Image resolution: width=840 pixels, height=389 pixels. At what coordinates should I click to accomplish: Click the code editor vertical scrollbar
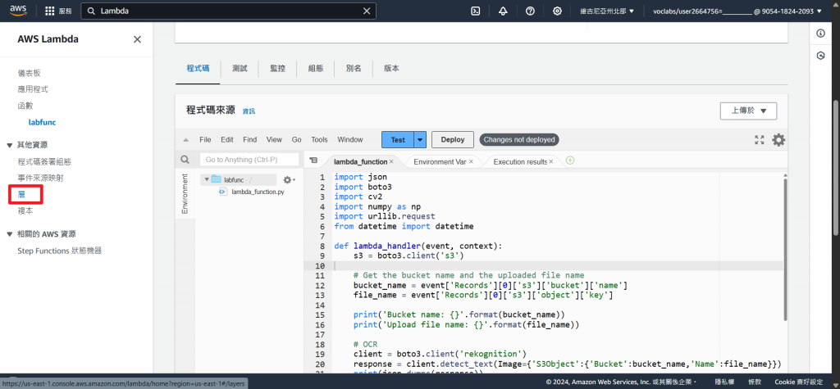tap(784, 249)
